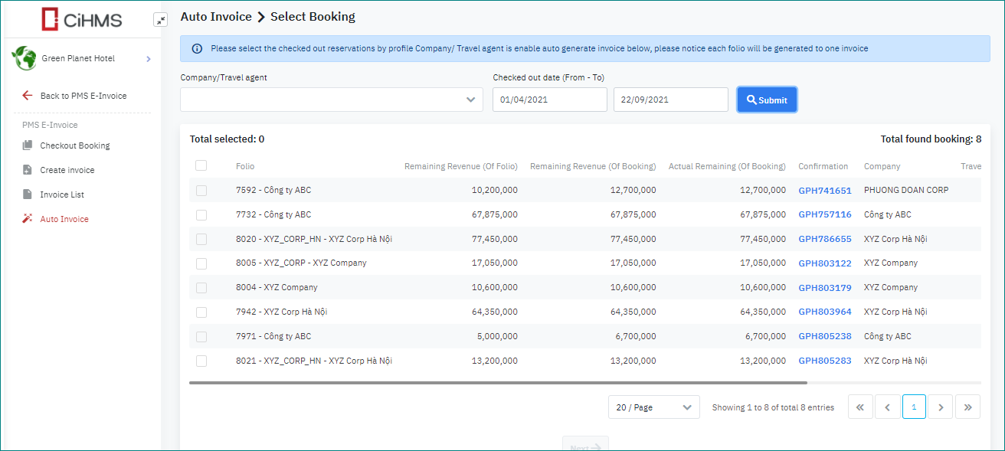Go to the next results page
1005x451 pixels.
tap(941, 407)
